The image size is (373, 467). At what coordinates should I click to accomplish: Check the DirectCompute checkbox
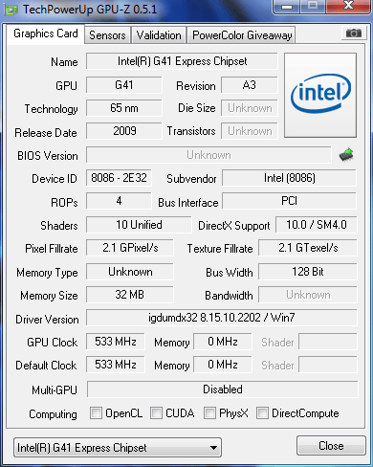pos(262,412)
